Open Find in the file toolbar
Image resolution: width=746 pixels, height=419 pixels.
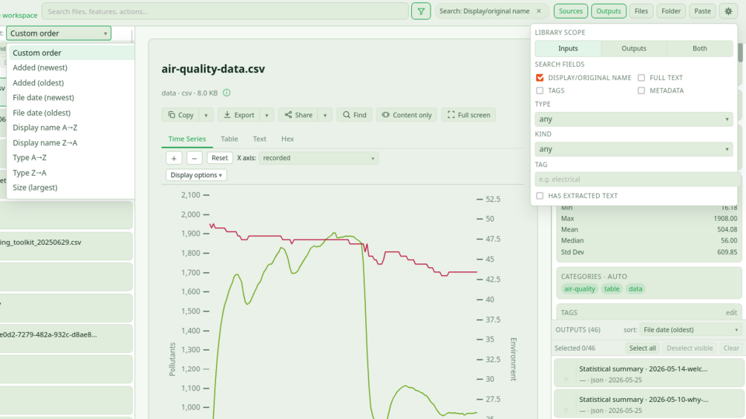point(355,115)
